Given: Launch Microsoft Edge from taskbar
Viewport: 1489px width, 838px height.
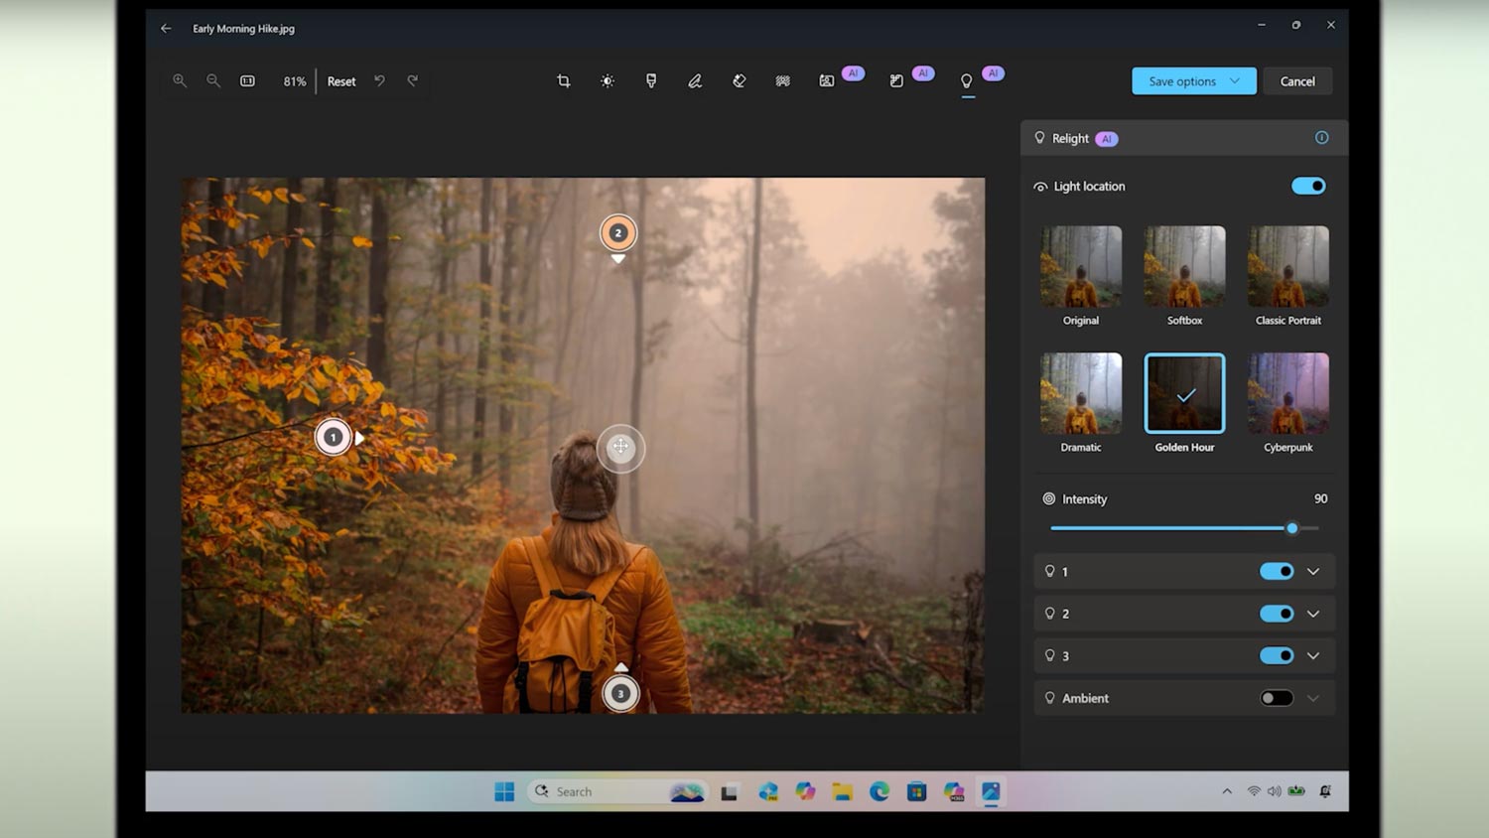Looking at the screenshot, I should (880, 791).
